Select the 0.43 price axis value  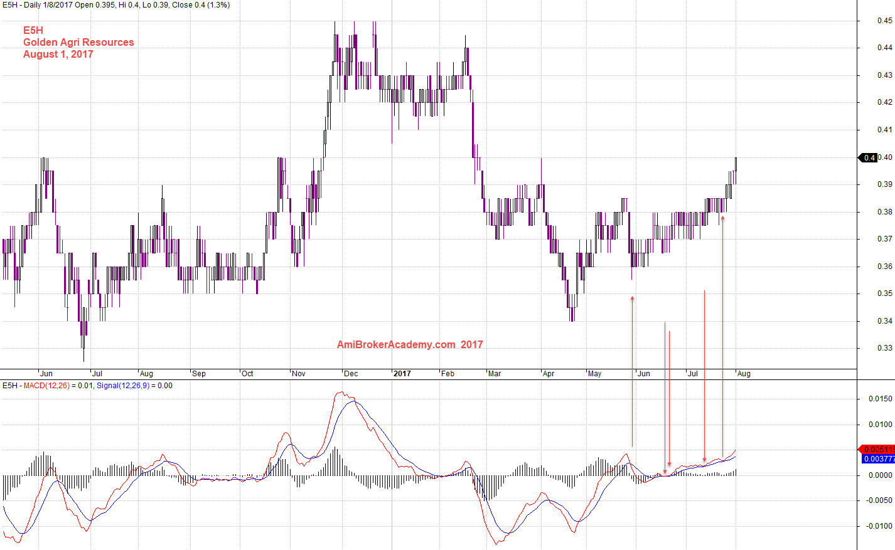884,75
